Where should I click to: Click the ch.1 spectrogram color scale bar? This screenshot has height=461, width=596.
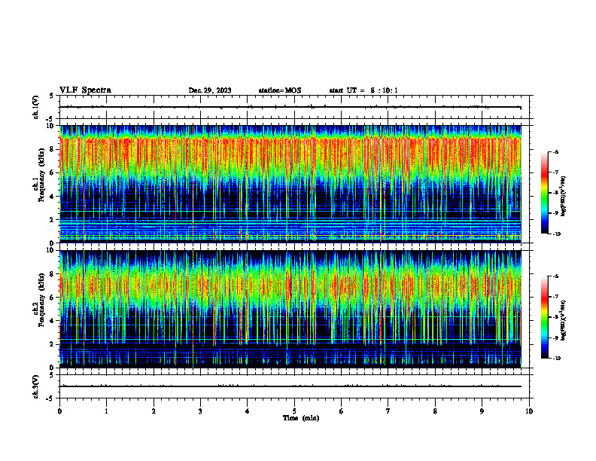point(545,193)
